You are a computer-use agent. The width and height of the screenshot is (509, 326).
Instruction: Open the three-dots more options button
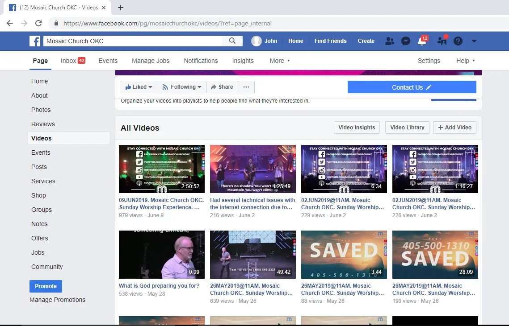coord(246,87)
